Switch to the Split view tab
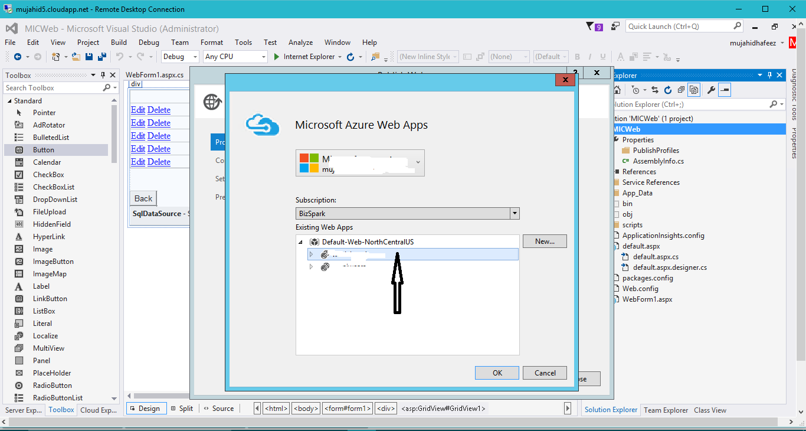Image resolution: width=806 pixels, height=431 pixels. pyautogui.click(x=182, y=409)
